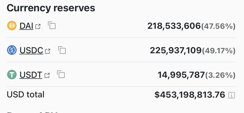This screenshot has width=244, height=113.
Task: Select the USDT reserve amount 14,995,787
Action: click(181, 75)
